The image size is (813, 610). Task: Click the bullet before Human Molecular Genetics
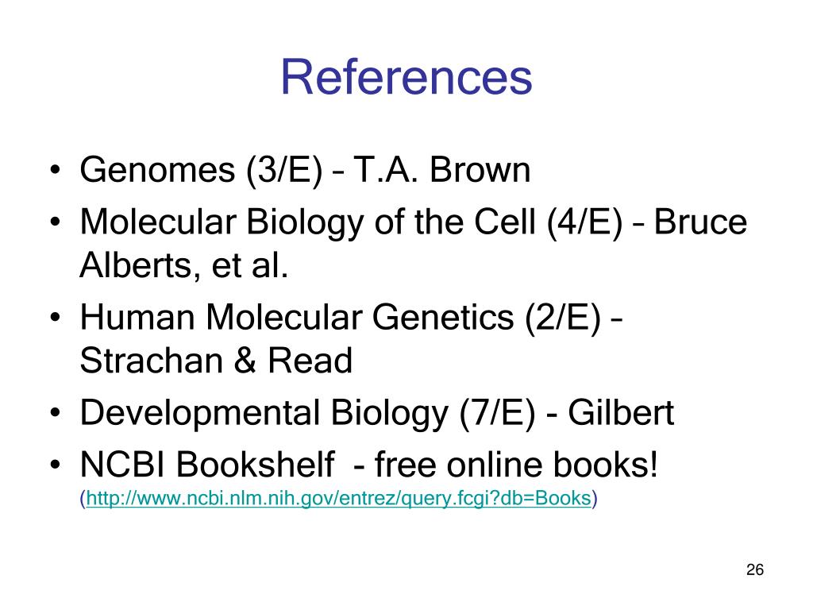[x=56, y=318]
